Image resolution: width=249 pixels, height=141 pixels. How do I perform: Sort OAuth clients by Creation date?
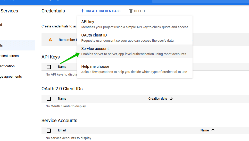tap(157, 99)
